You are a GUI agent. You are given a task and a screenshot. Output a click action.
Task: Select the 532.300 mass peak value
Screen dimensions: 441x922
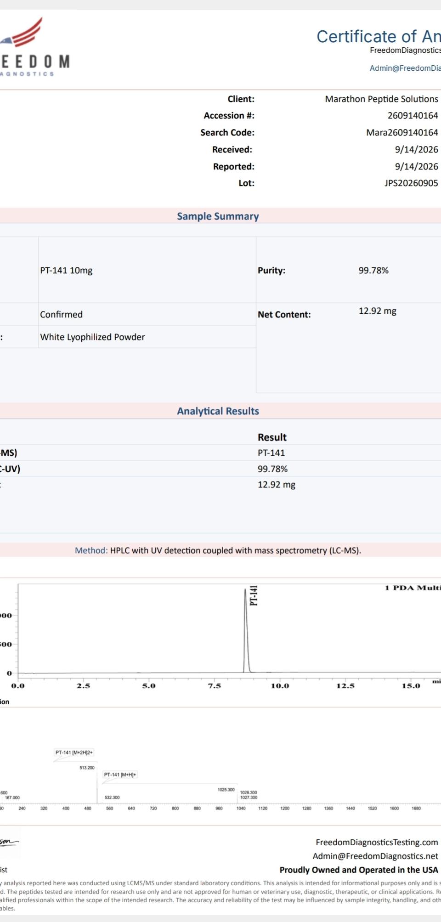pos(112,798)
